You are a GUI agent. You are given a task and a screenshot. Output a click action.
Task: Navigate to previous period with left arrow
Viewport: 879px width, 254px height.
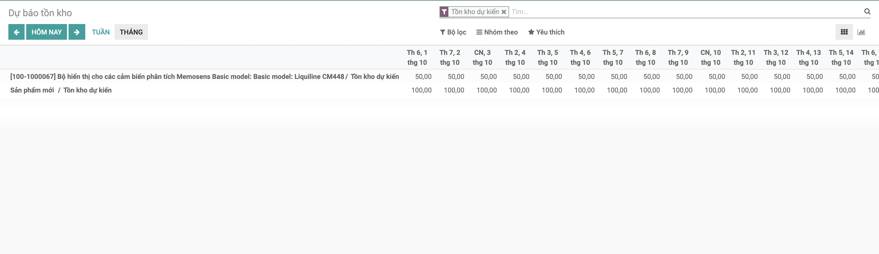click(x=16, y=32)
